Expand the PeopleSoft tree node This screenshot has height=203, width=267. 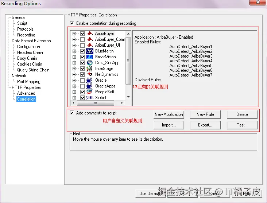74,92
